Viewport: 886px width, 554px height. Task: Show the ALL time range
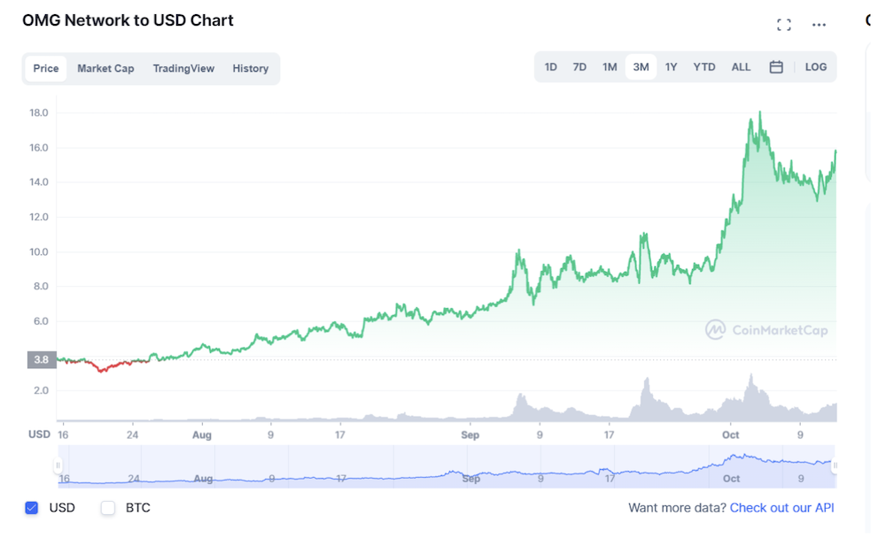[741, 67]
